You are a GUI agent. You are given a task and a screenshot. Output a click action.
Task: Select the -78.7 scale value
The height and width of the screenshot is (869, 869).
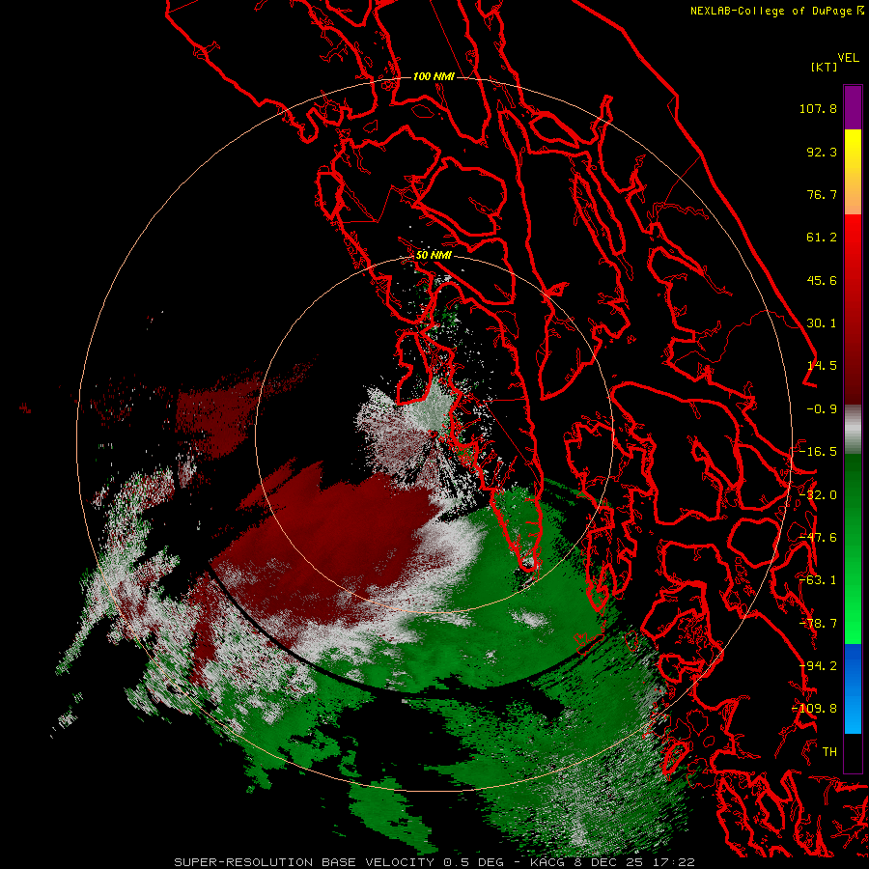coord(818,624)
